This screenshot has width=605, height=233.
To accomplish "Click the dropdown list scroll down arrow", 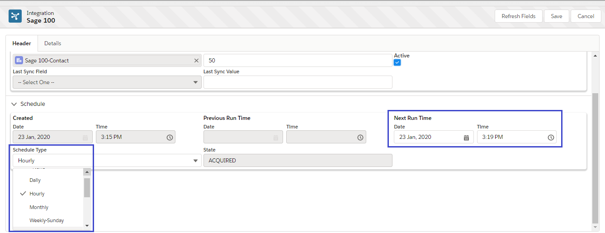I will click(x=87, y=225).
